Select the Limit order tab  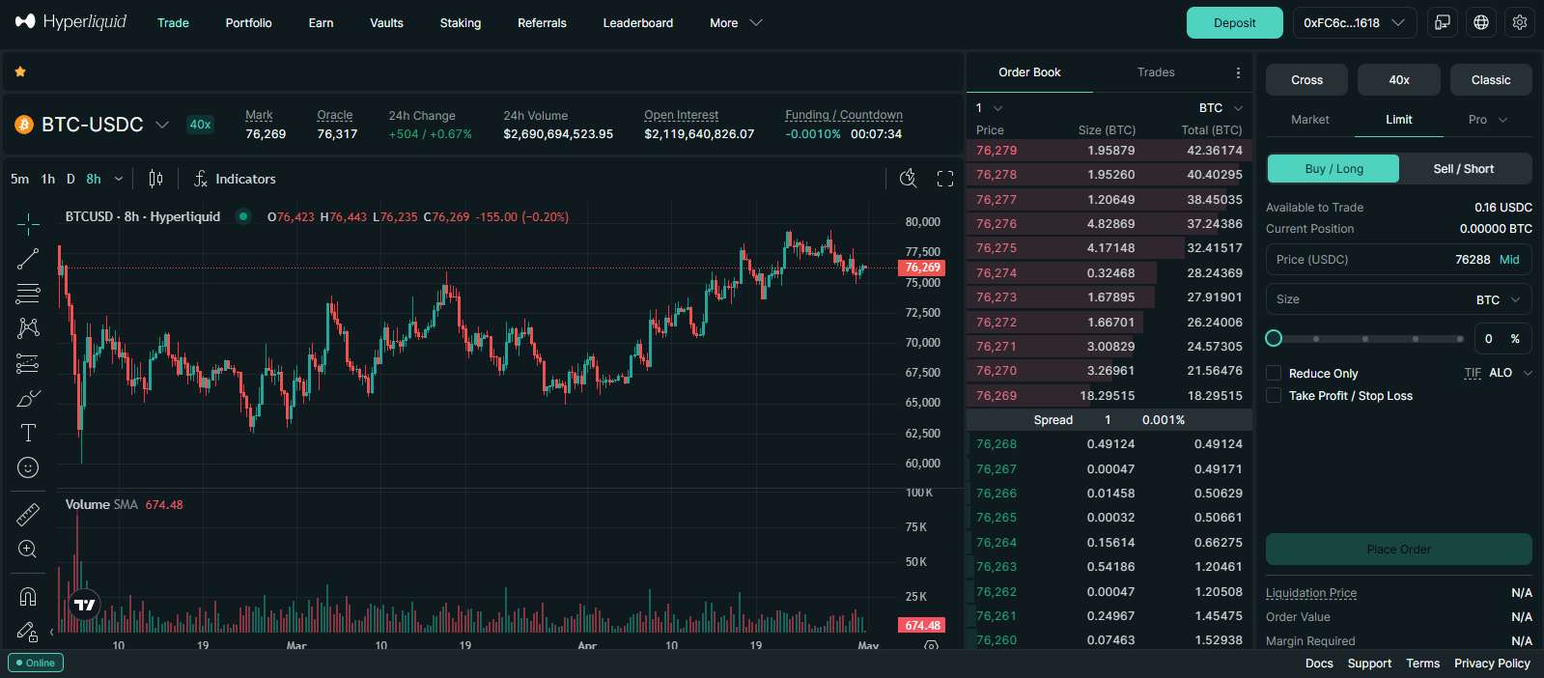click(1399, 120)
